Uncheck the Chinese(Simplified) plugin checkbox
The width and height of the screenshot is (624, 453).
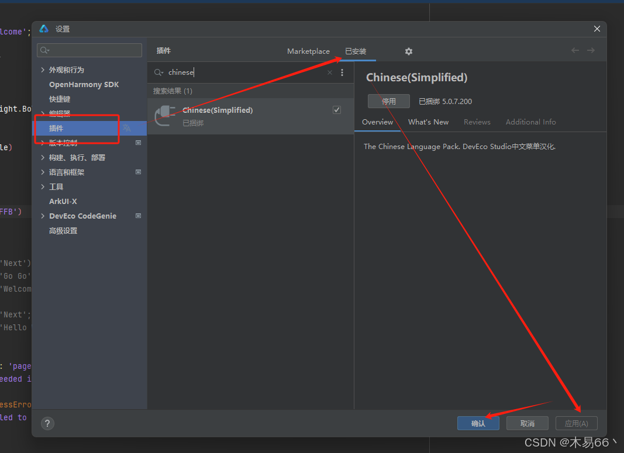coord(337,110)
